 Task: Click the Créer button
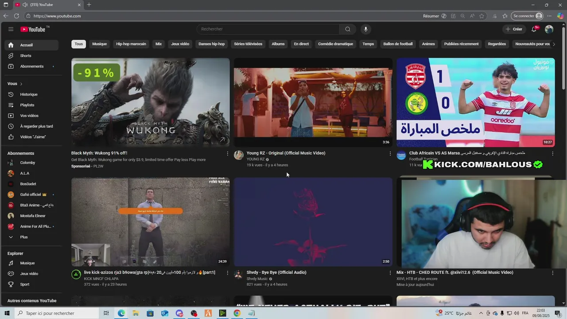(x=514, y=29)
